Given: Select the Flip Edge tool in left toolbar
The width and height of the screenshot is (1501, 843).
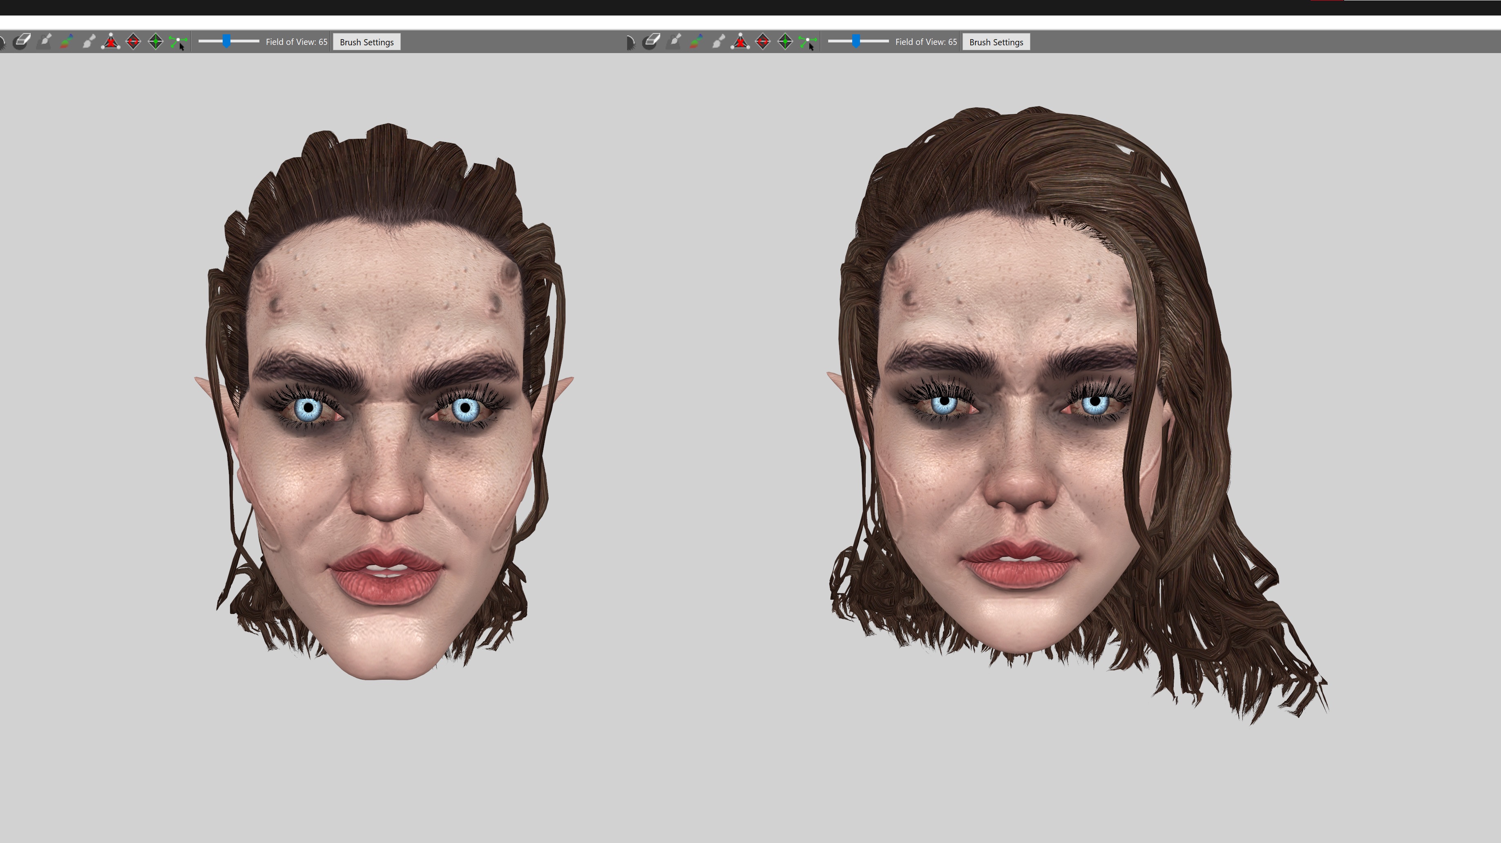Looking at the screenshot, I should click(x=134, y=41).
